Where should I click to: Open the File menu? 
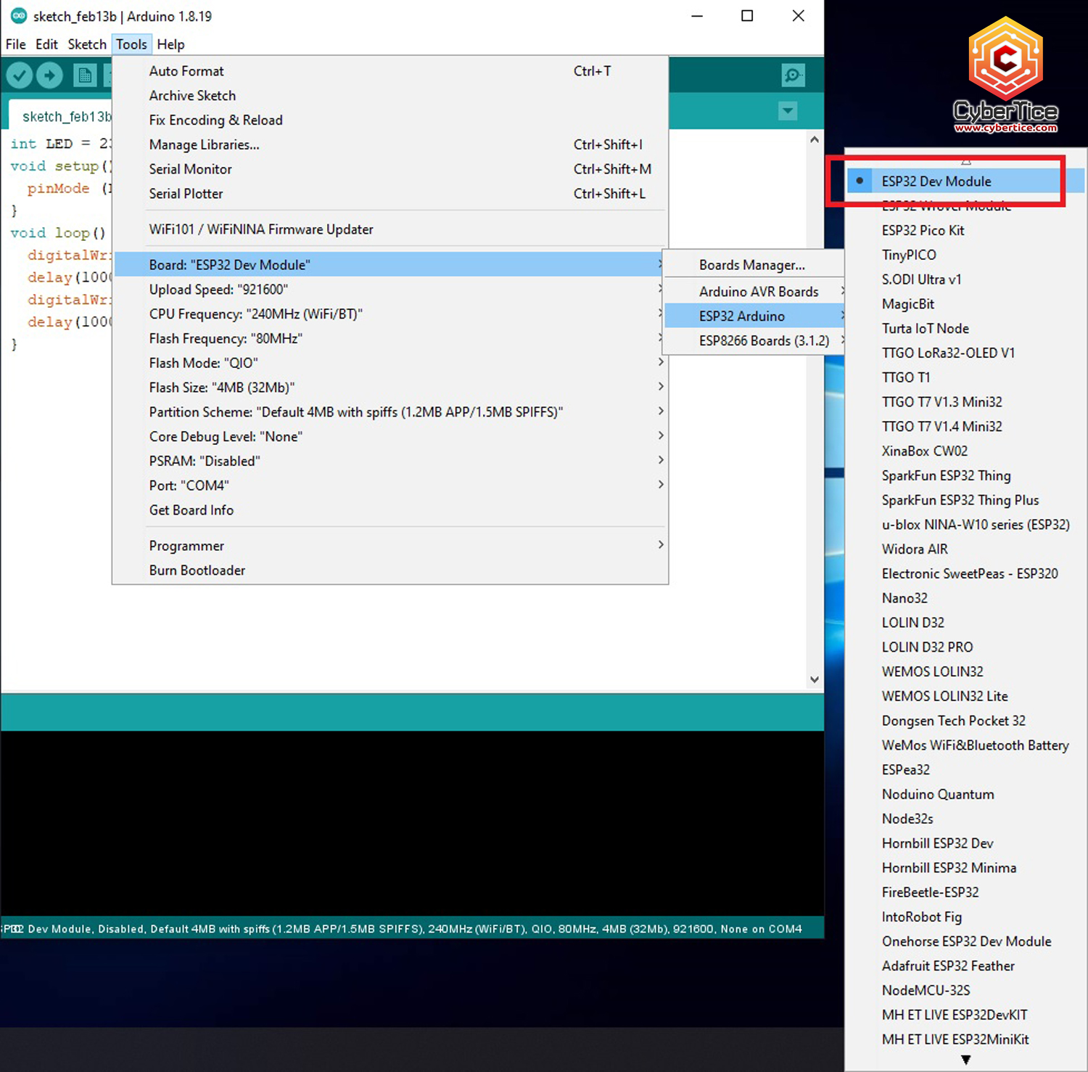click(15, 44)
